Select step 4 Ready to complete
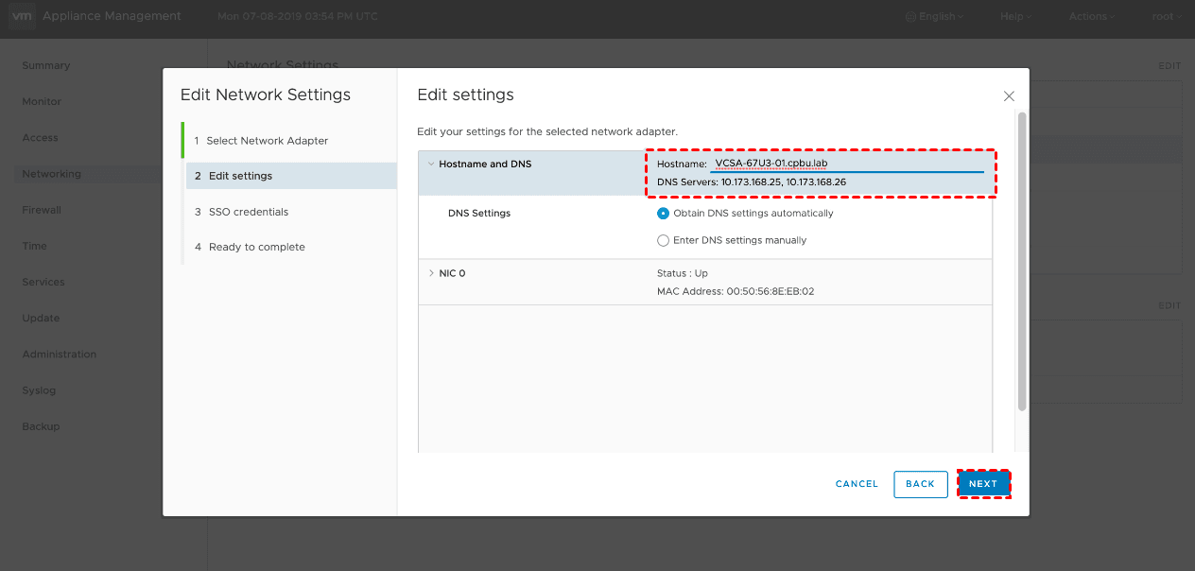The height and width of the screenshot is (571, 1195). pos(256,247)
